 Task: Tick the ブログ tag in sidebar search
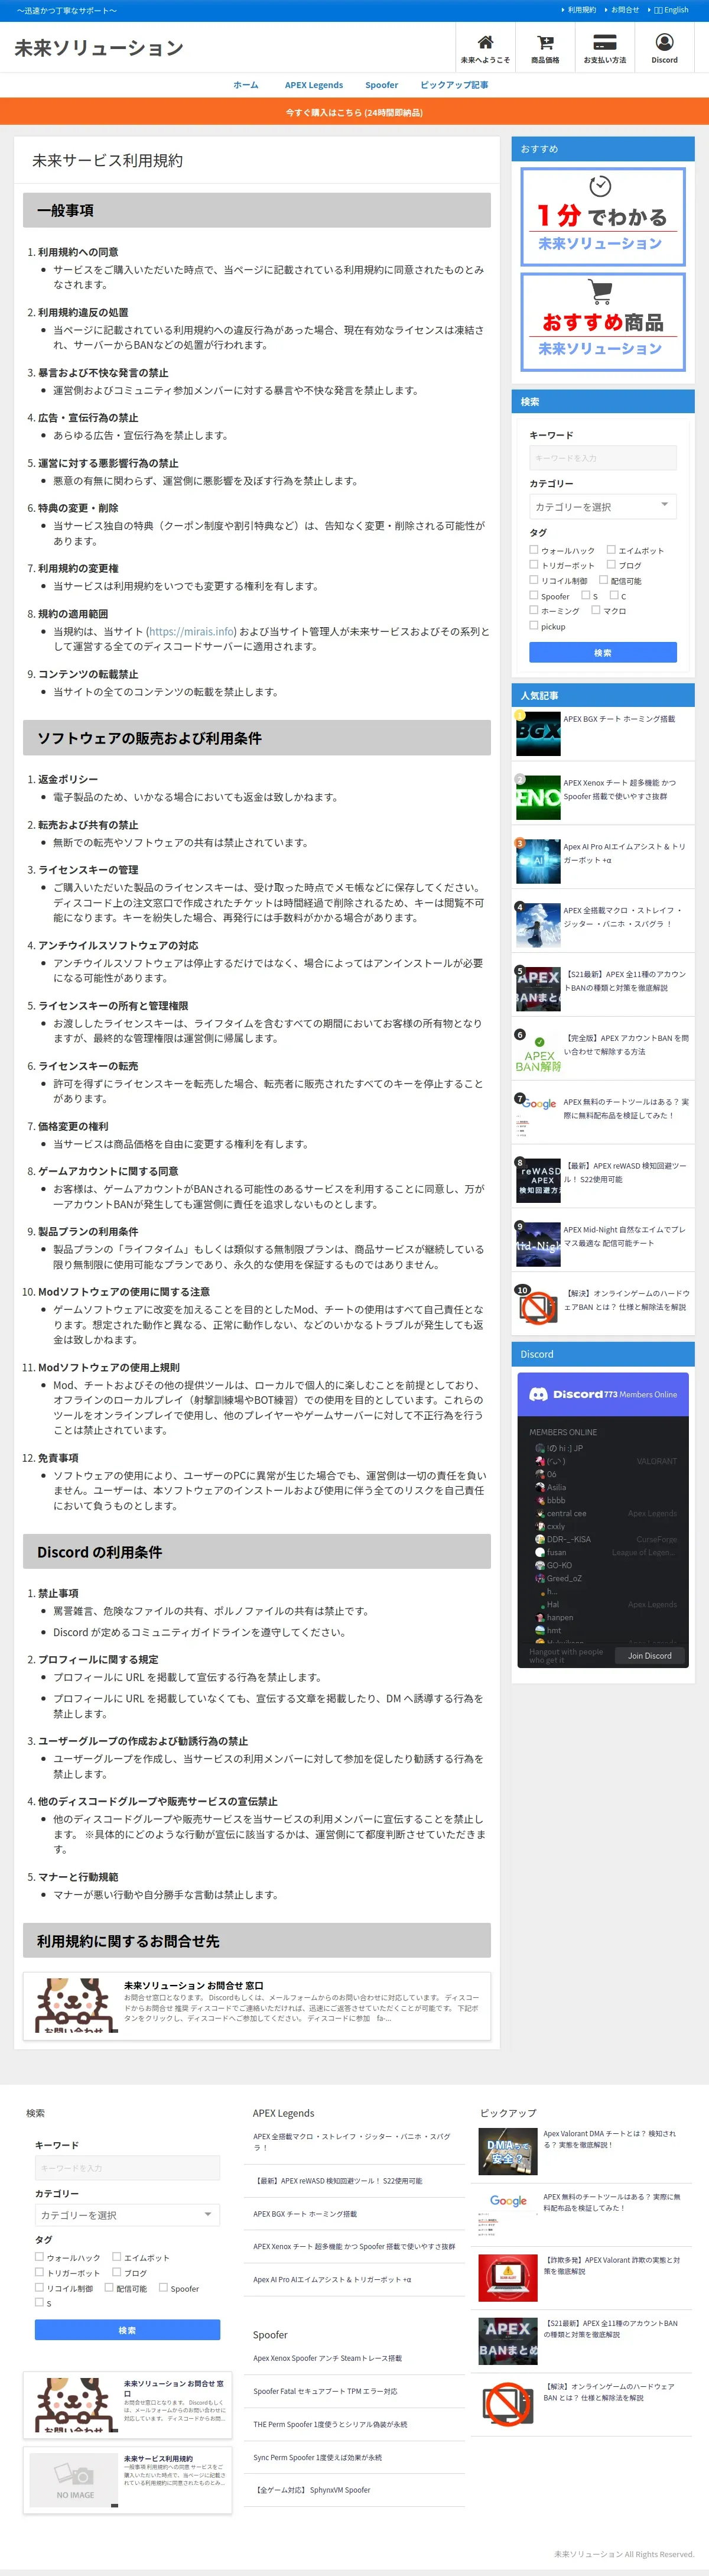coord(611,565)
